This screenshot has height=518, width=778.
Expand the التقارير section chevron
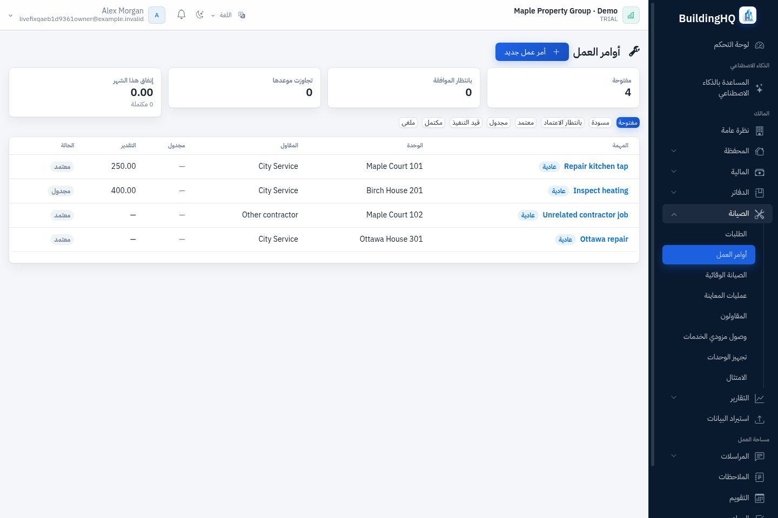click(674, 398)
